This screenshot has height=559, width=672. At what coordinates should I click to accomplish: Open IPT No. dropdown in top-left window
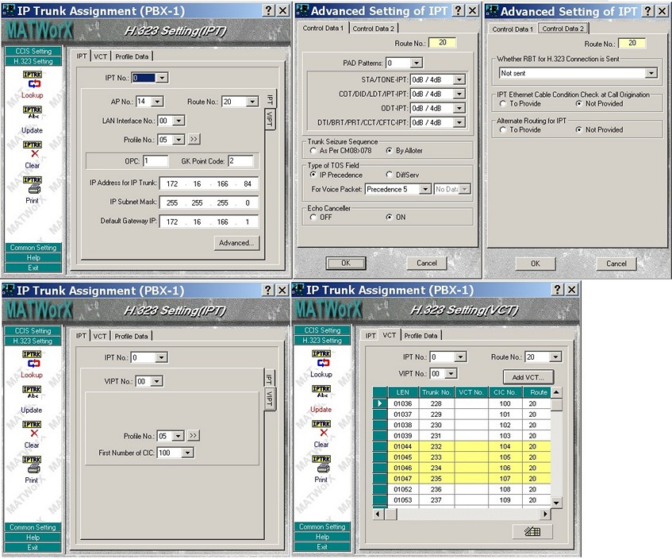pyautogui.click(x=162, y=78)
